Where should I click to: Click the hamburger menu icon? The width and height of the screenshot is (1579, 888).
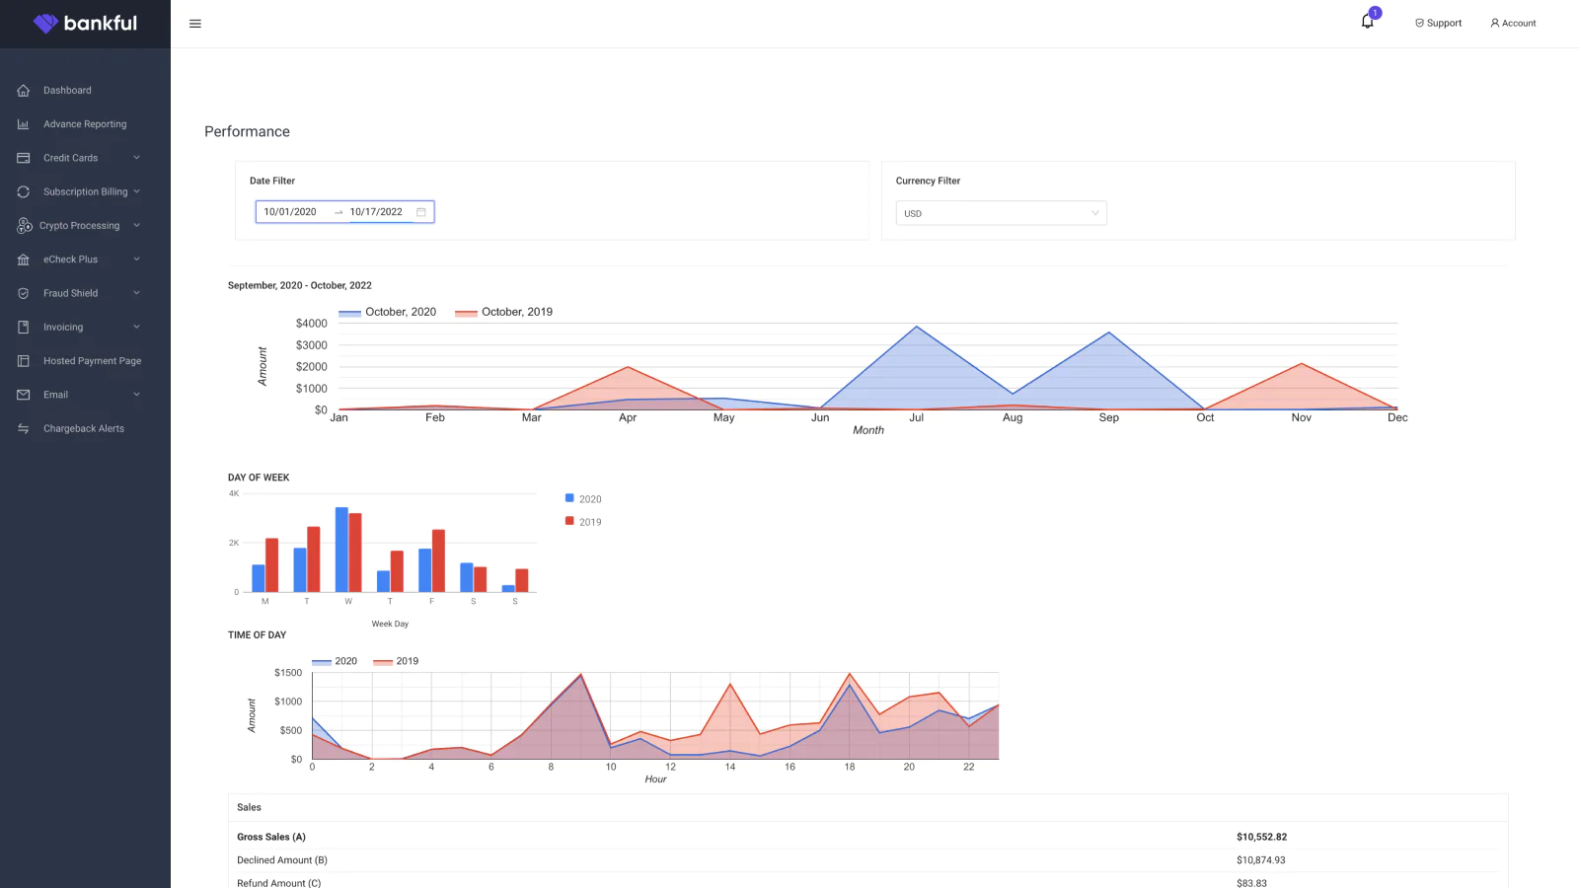pyautogui.click(x=195, y=24)
